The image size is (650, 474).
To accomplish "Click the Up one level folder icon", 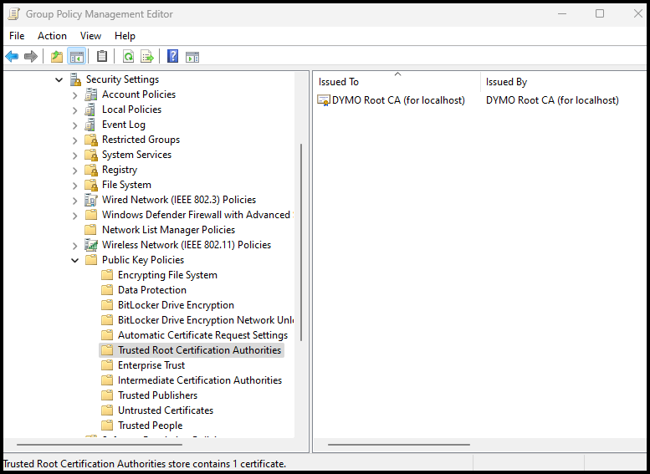I will [57, 56].
